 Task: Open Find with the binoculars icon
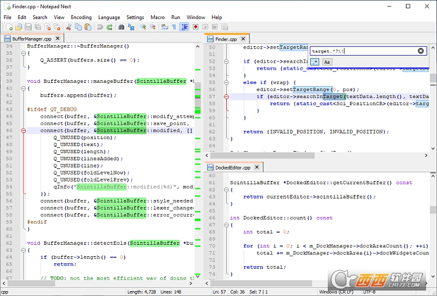pos(121,27)
